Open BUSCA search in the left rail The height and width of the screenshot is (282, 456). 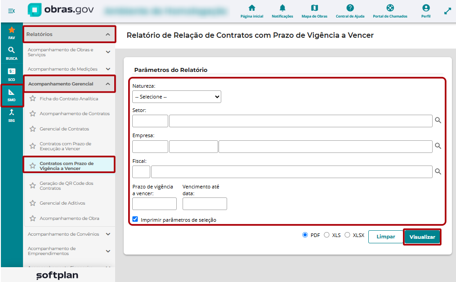coord(12,54)
